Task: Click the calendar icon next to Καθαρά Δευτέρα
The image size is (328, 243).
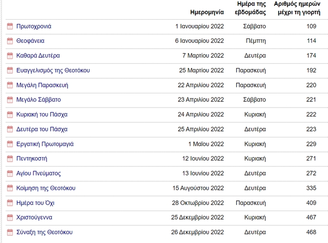Action: (x=10, y=56)
